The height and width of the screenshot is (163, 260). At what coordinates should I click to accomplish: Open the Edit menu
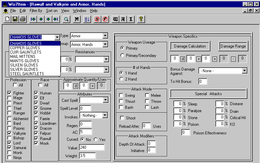(x=23, y=11)
